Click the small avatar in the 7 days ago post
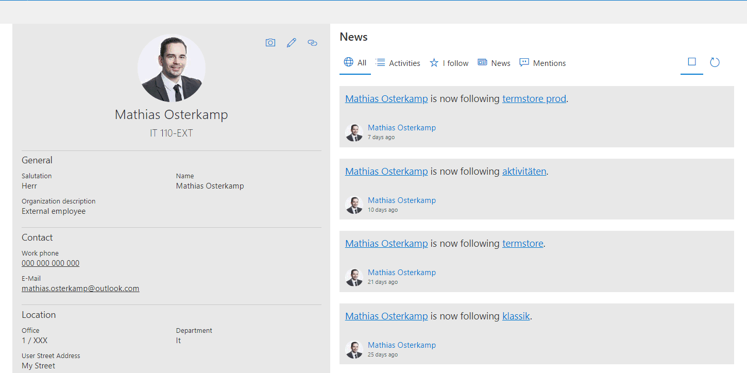The width and height of the screenshot is (747, 373). click(x=354, y=132)
